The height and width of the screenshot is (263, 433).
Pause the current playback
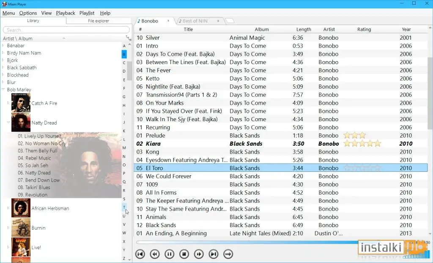[x=169, y=254]
